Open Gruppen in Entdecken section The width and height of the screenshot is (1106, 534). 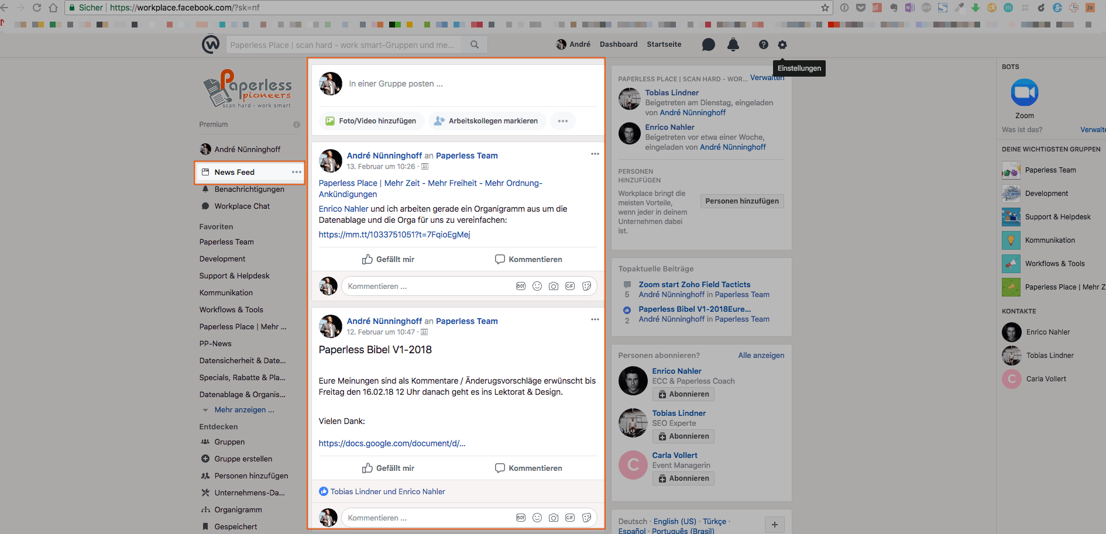229,442
